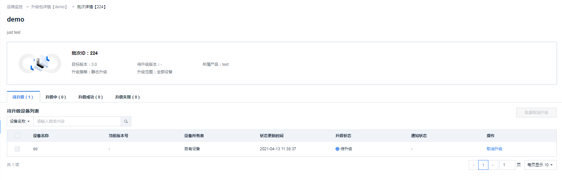
Task: Click the 批次详情【224】 breadcrumb
Action: tap(92, 7)
